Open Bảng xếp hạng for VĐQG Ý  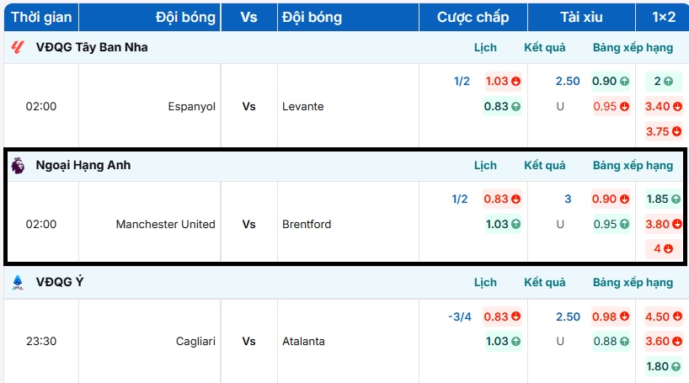click(x=633, y=283)
